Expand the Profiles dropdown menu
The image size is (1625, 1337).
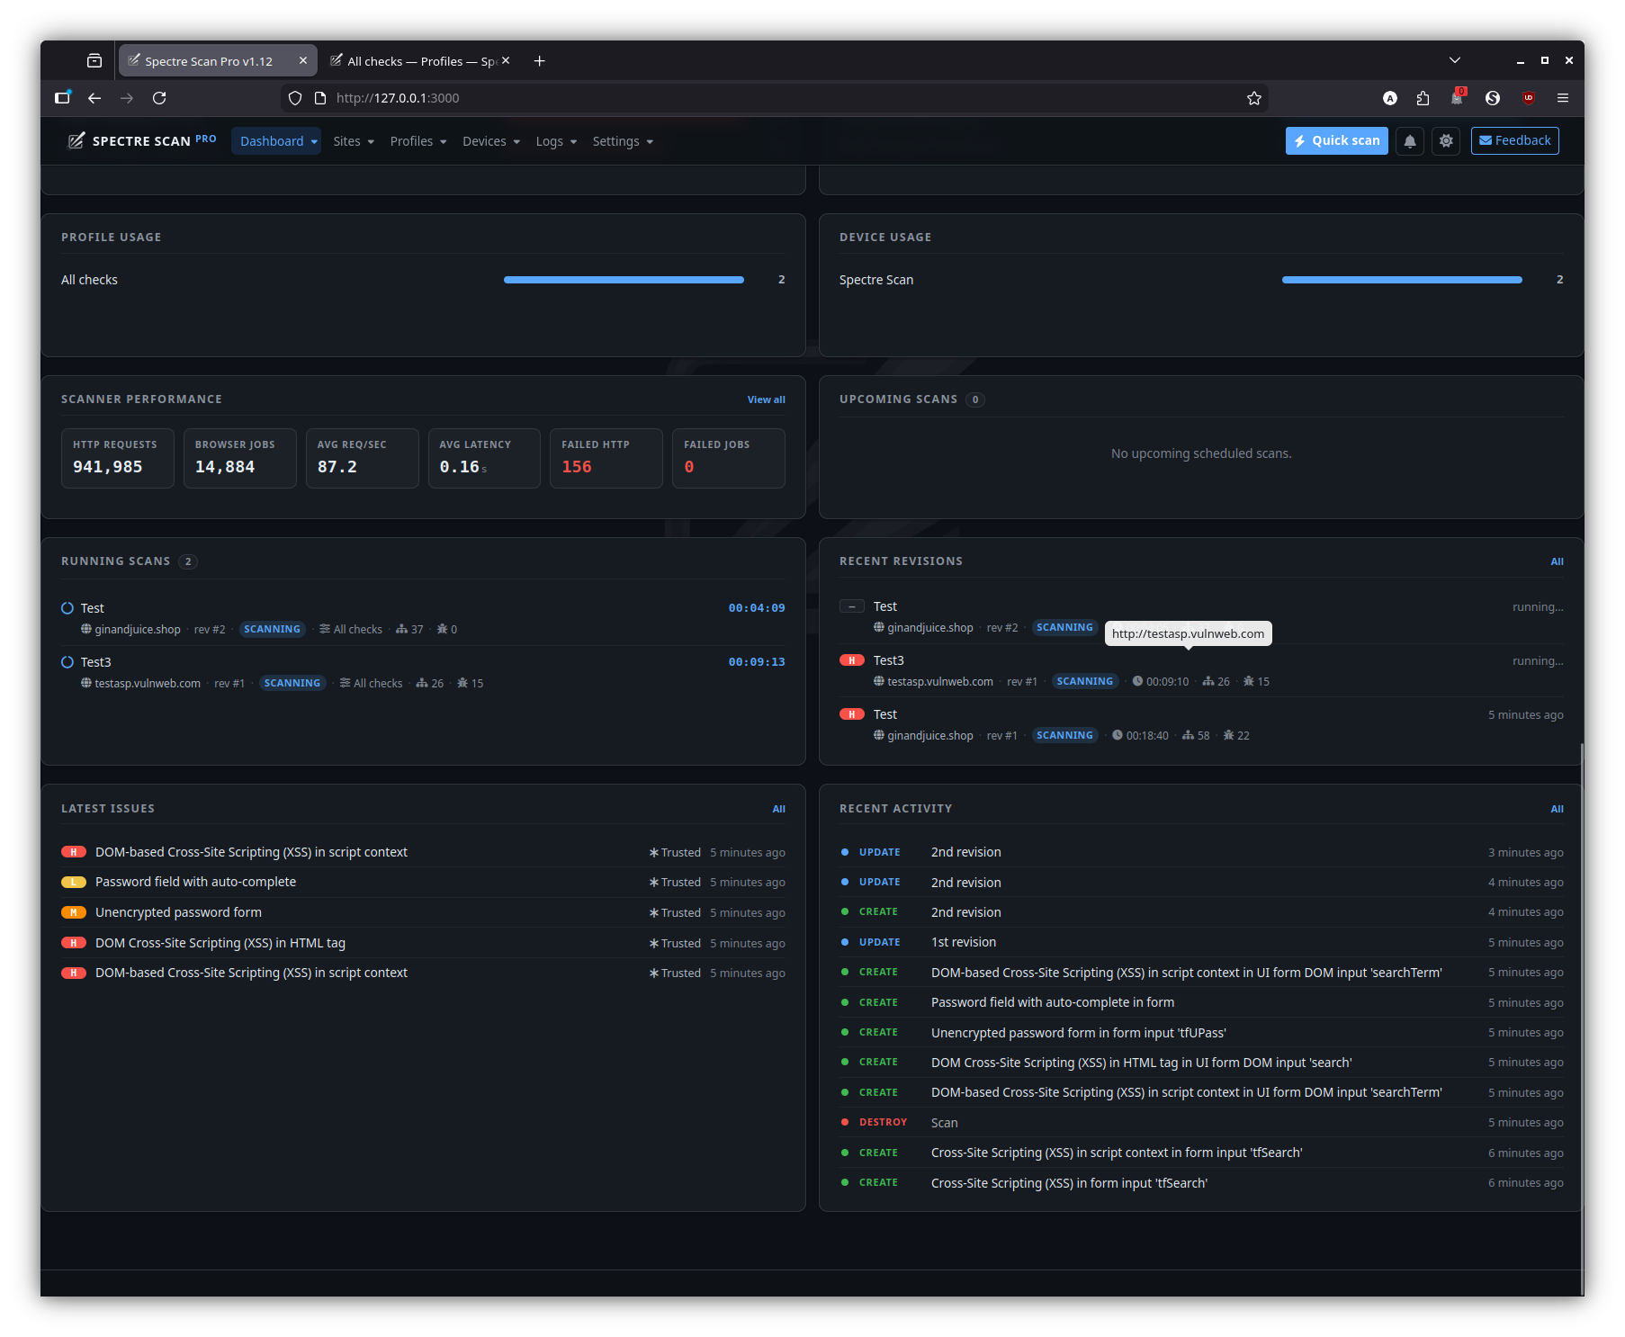coord(418,141)
